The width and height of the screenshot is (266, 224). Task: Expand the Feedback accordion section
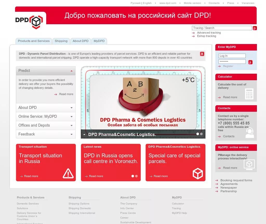(46, 134)
